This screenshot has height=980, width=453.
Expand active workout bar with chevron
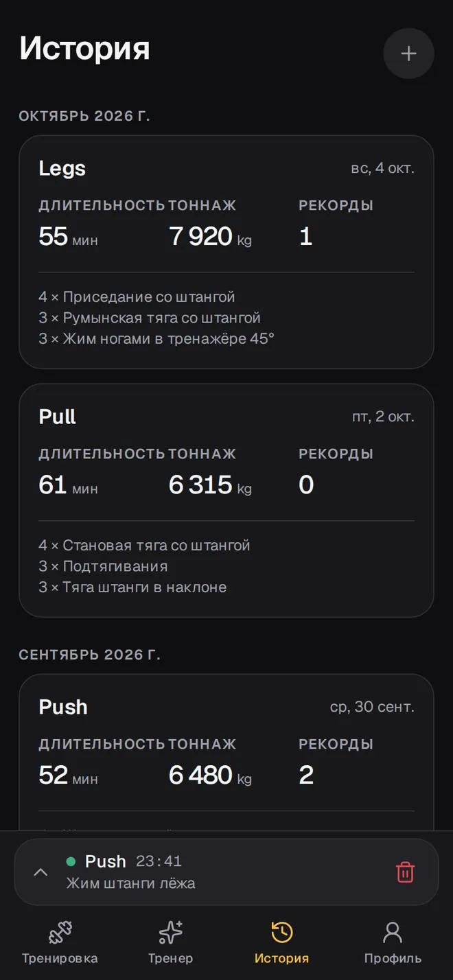tap(40, 872)
